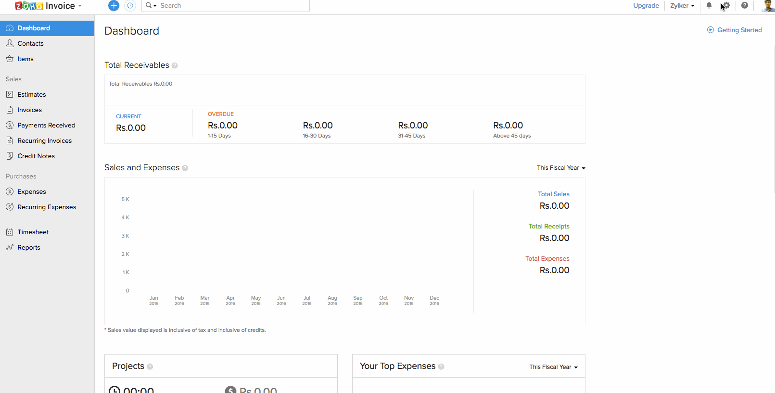The height and width of the screenshot is (393, 775).
Task: Open Recurring Expenses page
Action: coord(47,207)
